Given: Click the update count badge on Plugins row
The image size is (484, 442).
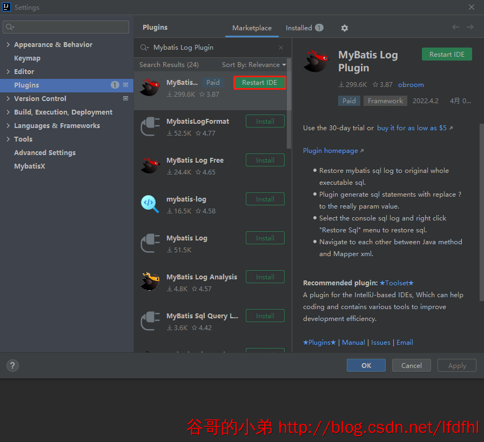Looking at the screenshot, I should (x=115, y=85).
